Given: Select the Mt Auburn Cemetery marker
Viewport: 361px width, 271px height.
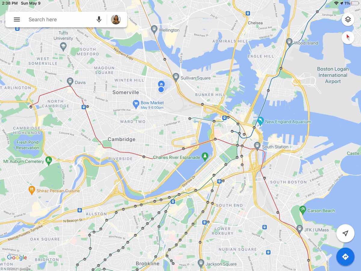Looking at the screenshot, I should click(48, 160).
